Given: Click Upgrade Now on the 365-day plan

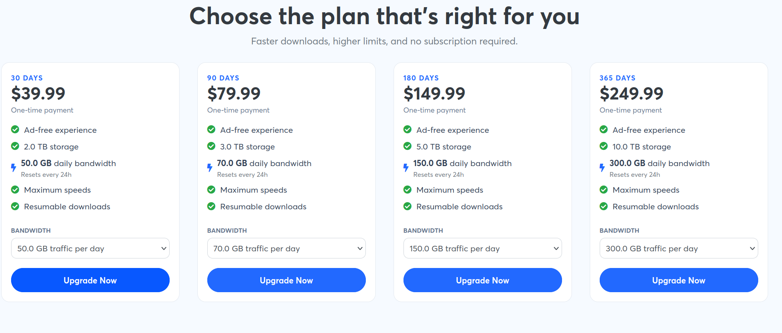Looking at the screenshot, I should tap(679, 280).
